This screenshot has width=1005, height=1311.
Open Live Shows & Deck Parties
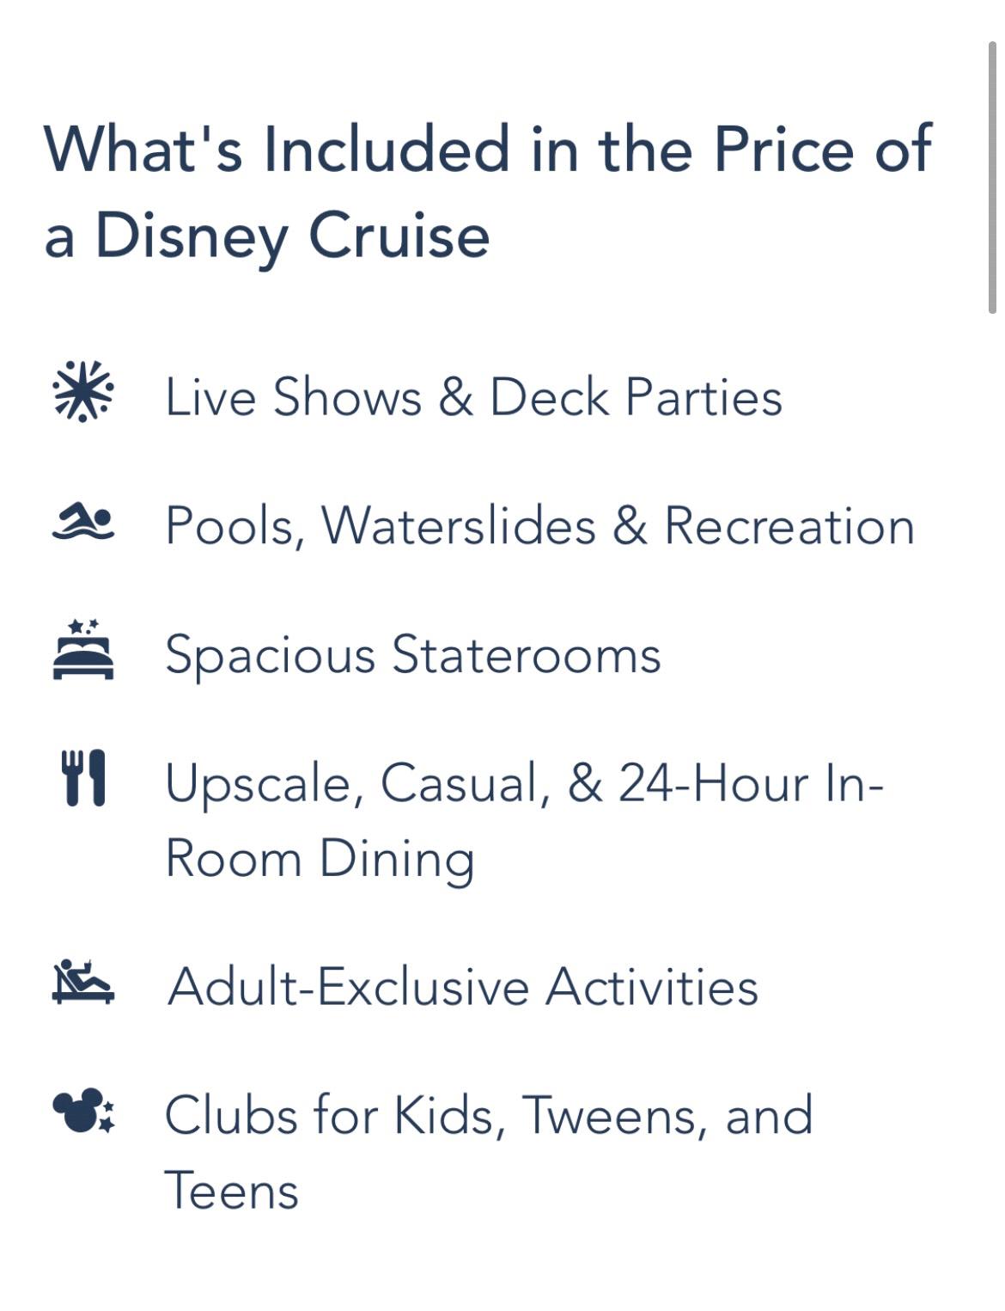[473, 396]
